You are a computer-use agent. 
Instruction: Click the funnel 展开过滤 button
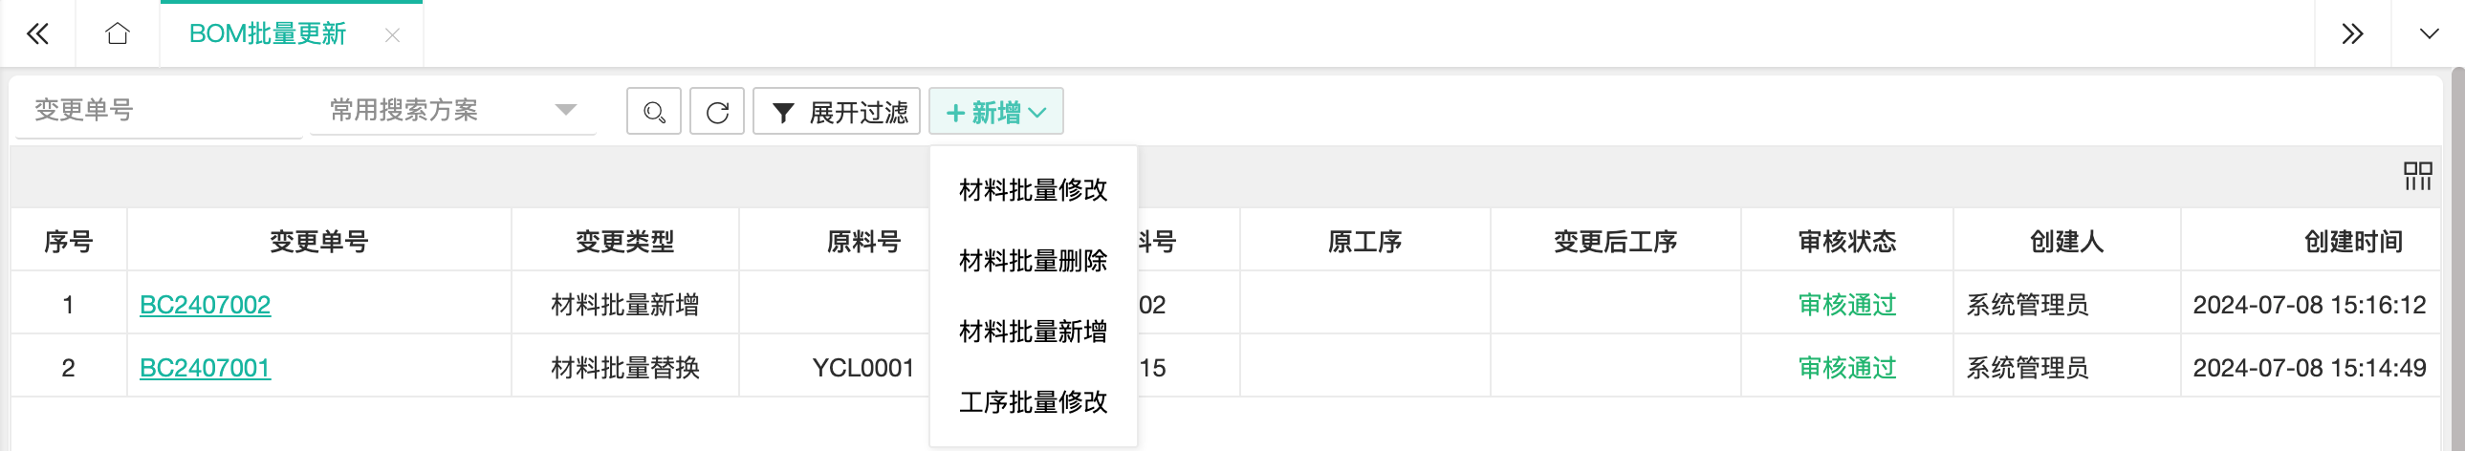[x=837, y=112]
